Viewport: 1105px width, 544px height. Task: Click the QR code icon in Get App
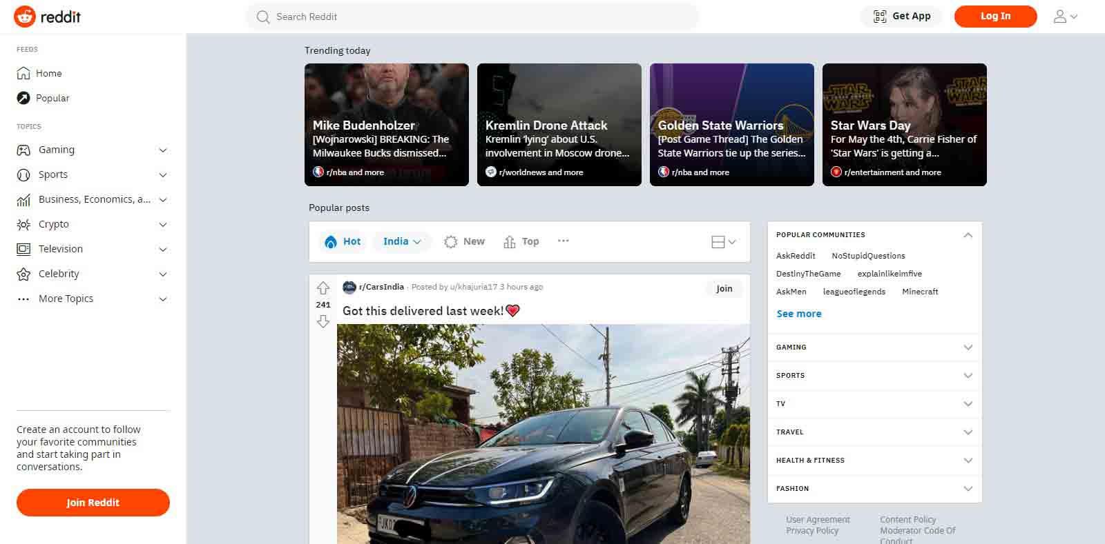[880, 17]
